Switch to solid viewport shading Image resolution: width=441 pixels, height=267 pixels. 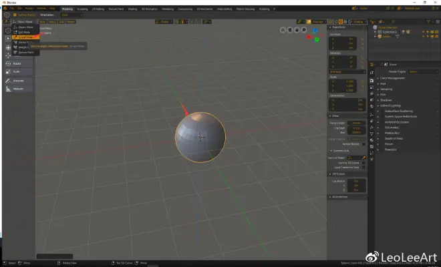click(x=341, y=21)
